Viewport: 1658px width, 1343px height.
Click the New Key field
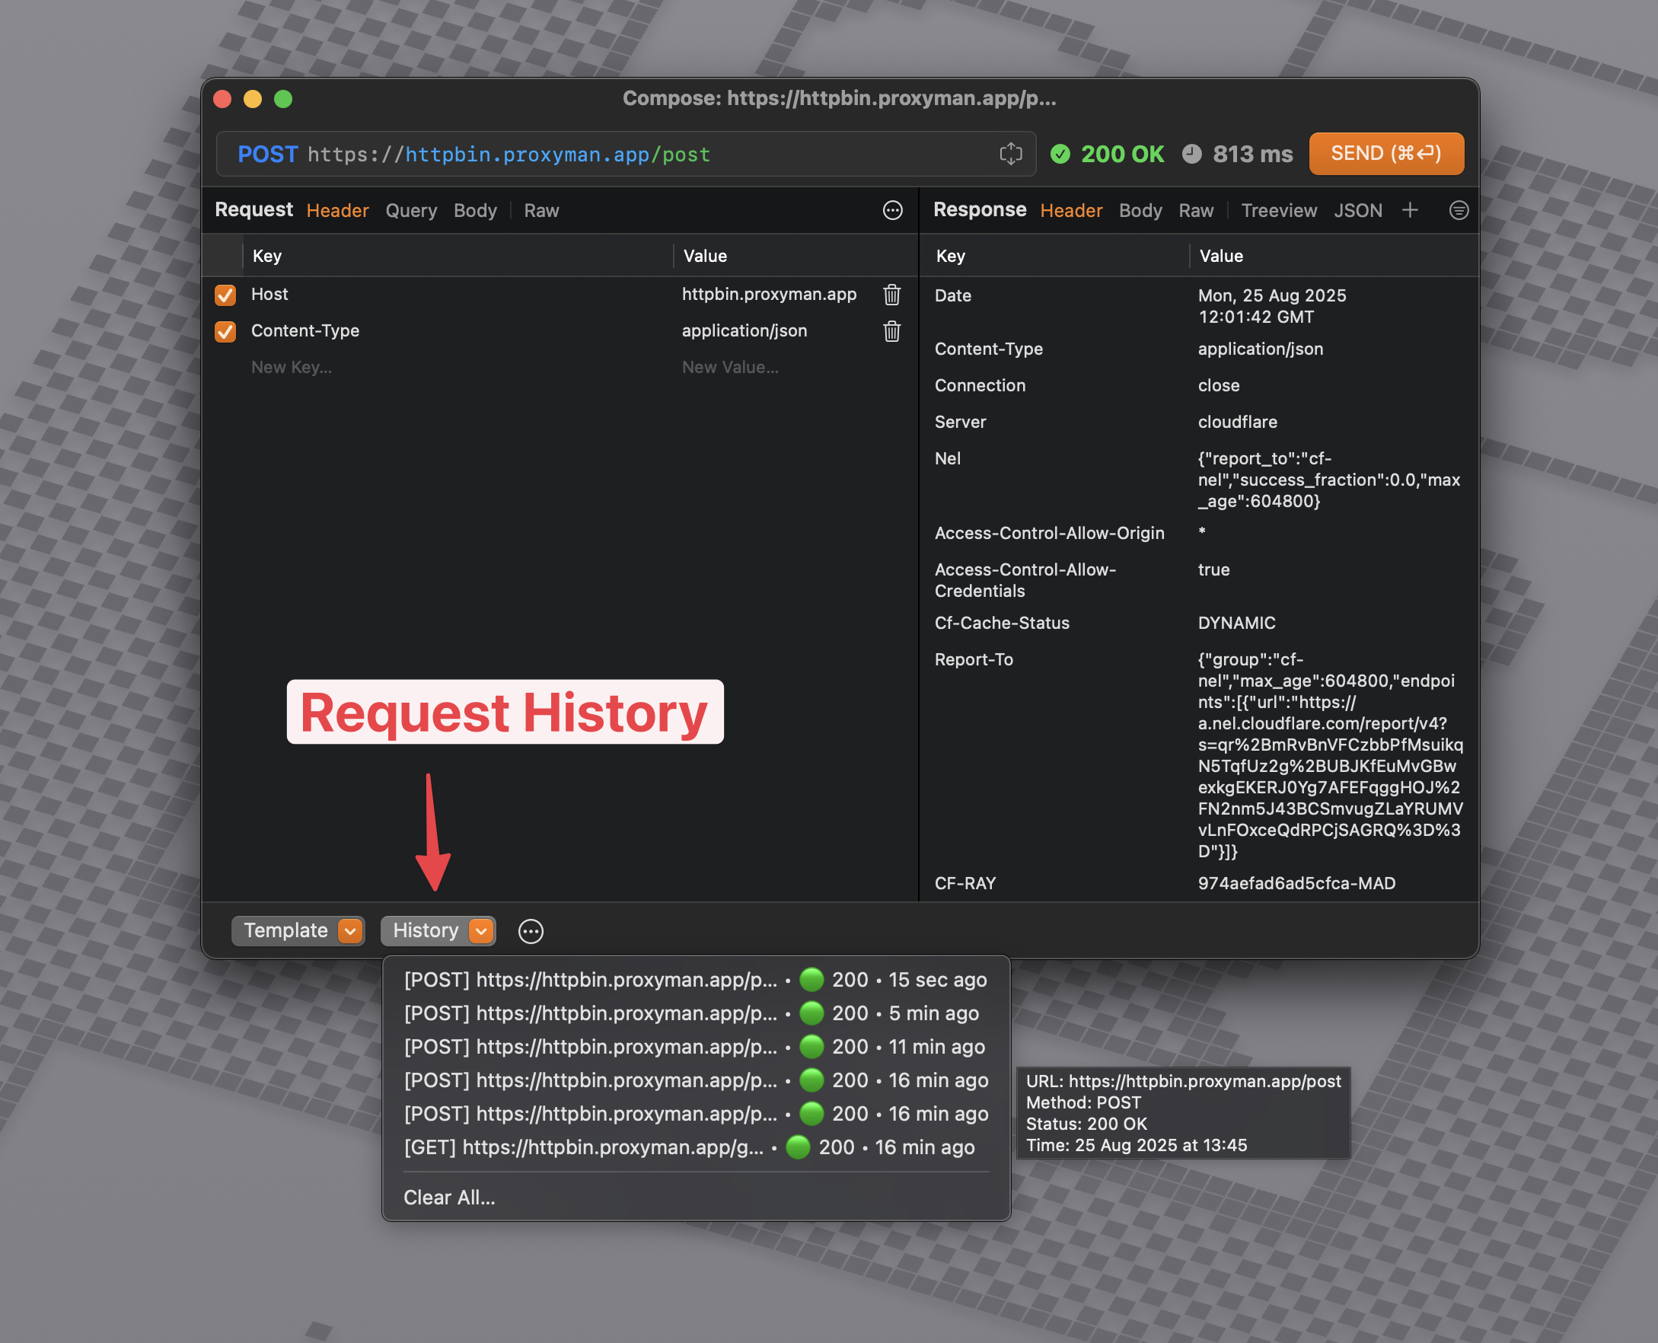tap(292, 368)
